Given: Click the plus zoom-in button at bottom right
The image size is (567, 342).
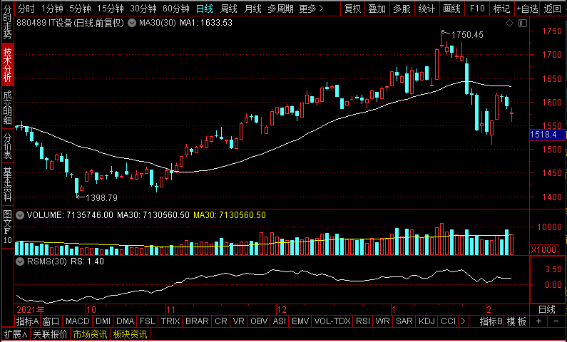Looking at the screenshot, I should 538,321.
